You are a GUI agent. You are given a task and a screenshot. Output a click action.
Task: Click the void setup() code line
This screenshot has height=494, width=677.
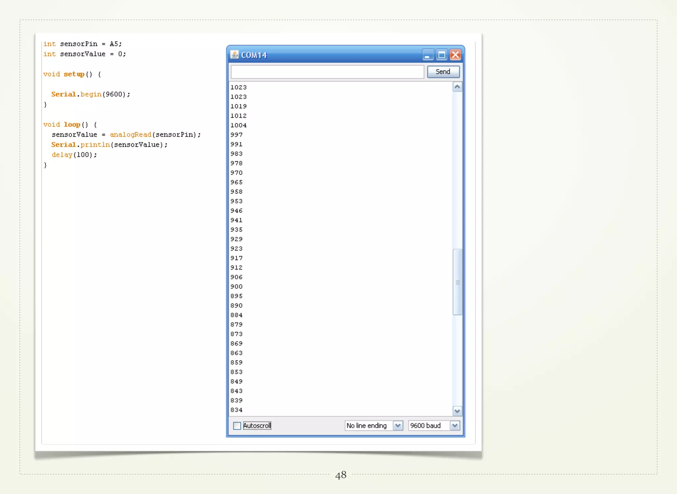(x=72, y=74)
